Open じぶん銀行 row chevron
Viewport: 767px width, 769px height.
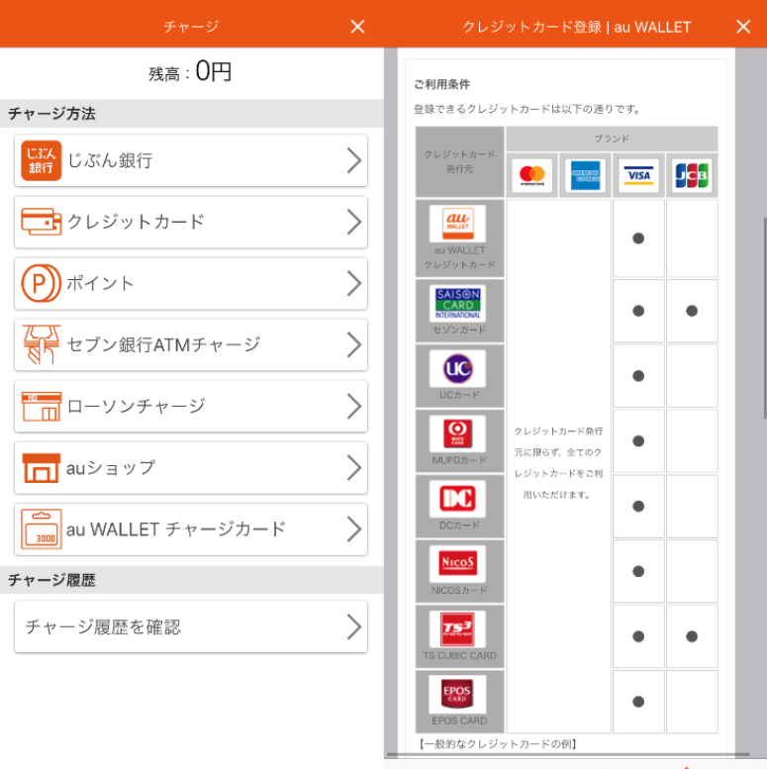pos(354,160)
